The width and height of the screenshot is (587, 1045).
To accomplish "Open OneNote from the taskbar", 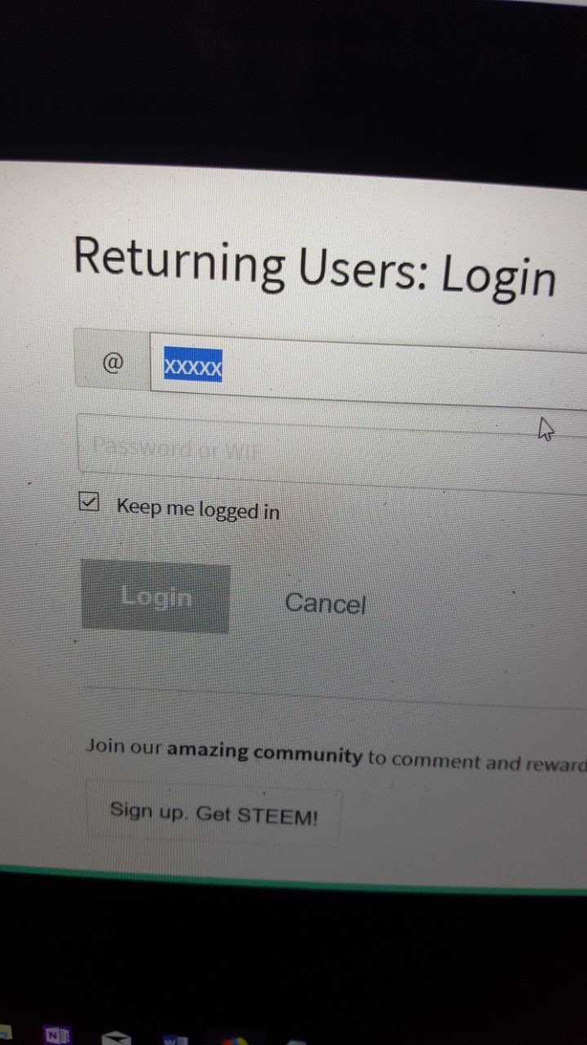I will pos(58,1035).
